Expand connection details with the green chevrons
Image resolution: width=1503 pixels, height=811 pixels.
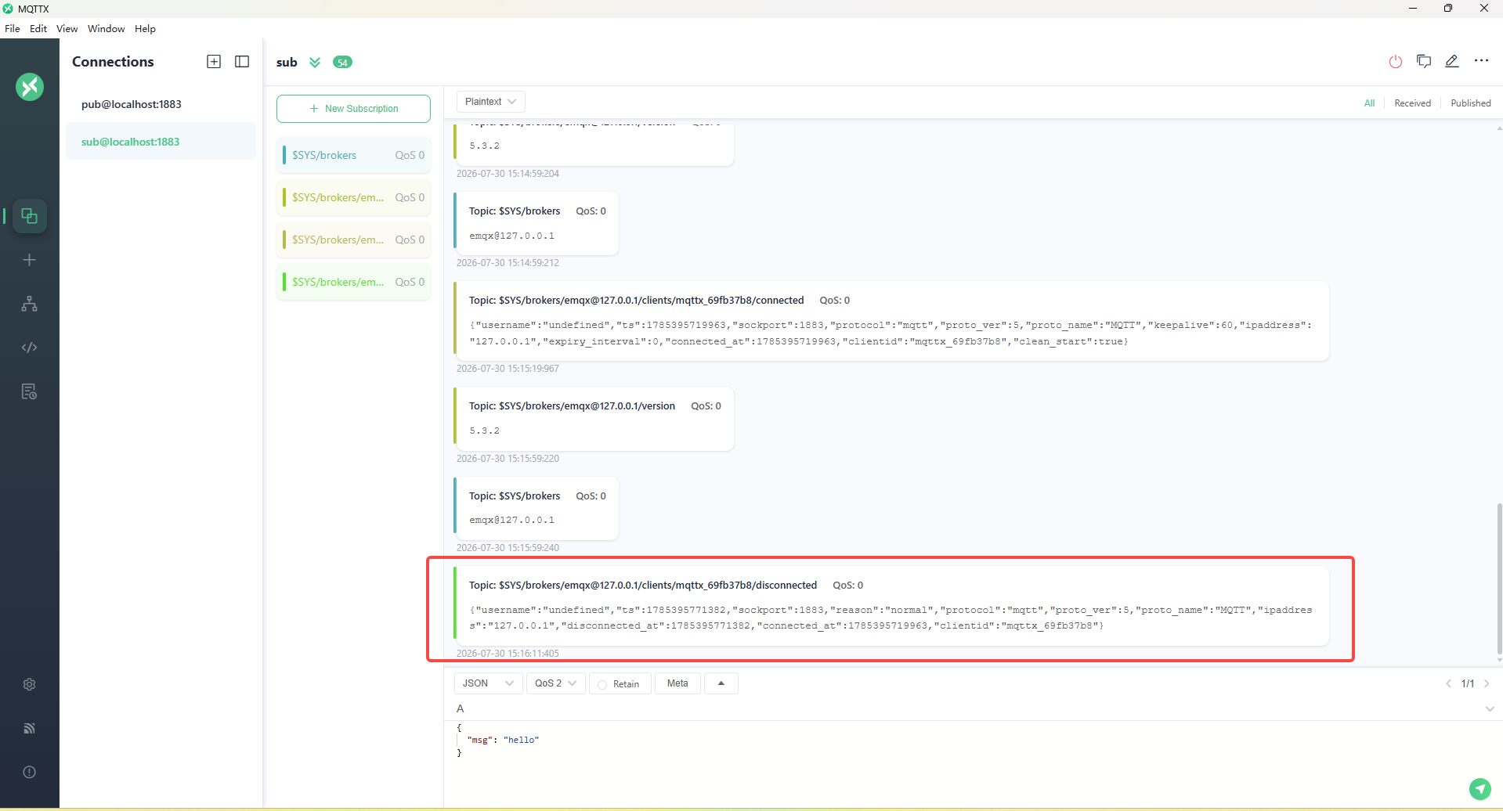[x=315, y=63]
